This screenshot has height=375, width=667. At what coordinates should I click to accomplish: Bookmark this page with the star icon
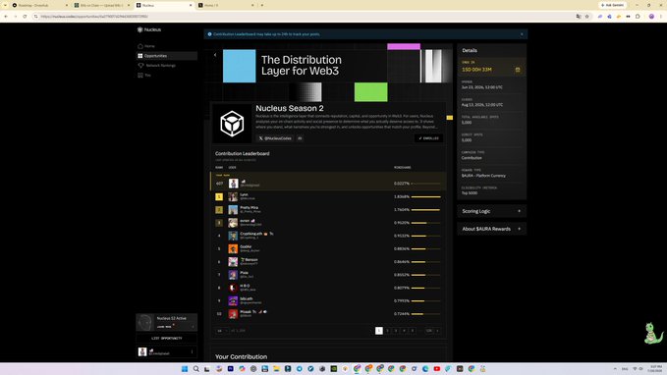click(x=587, y=16)
